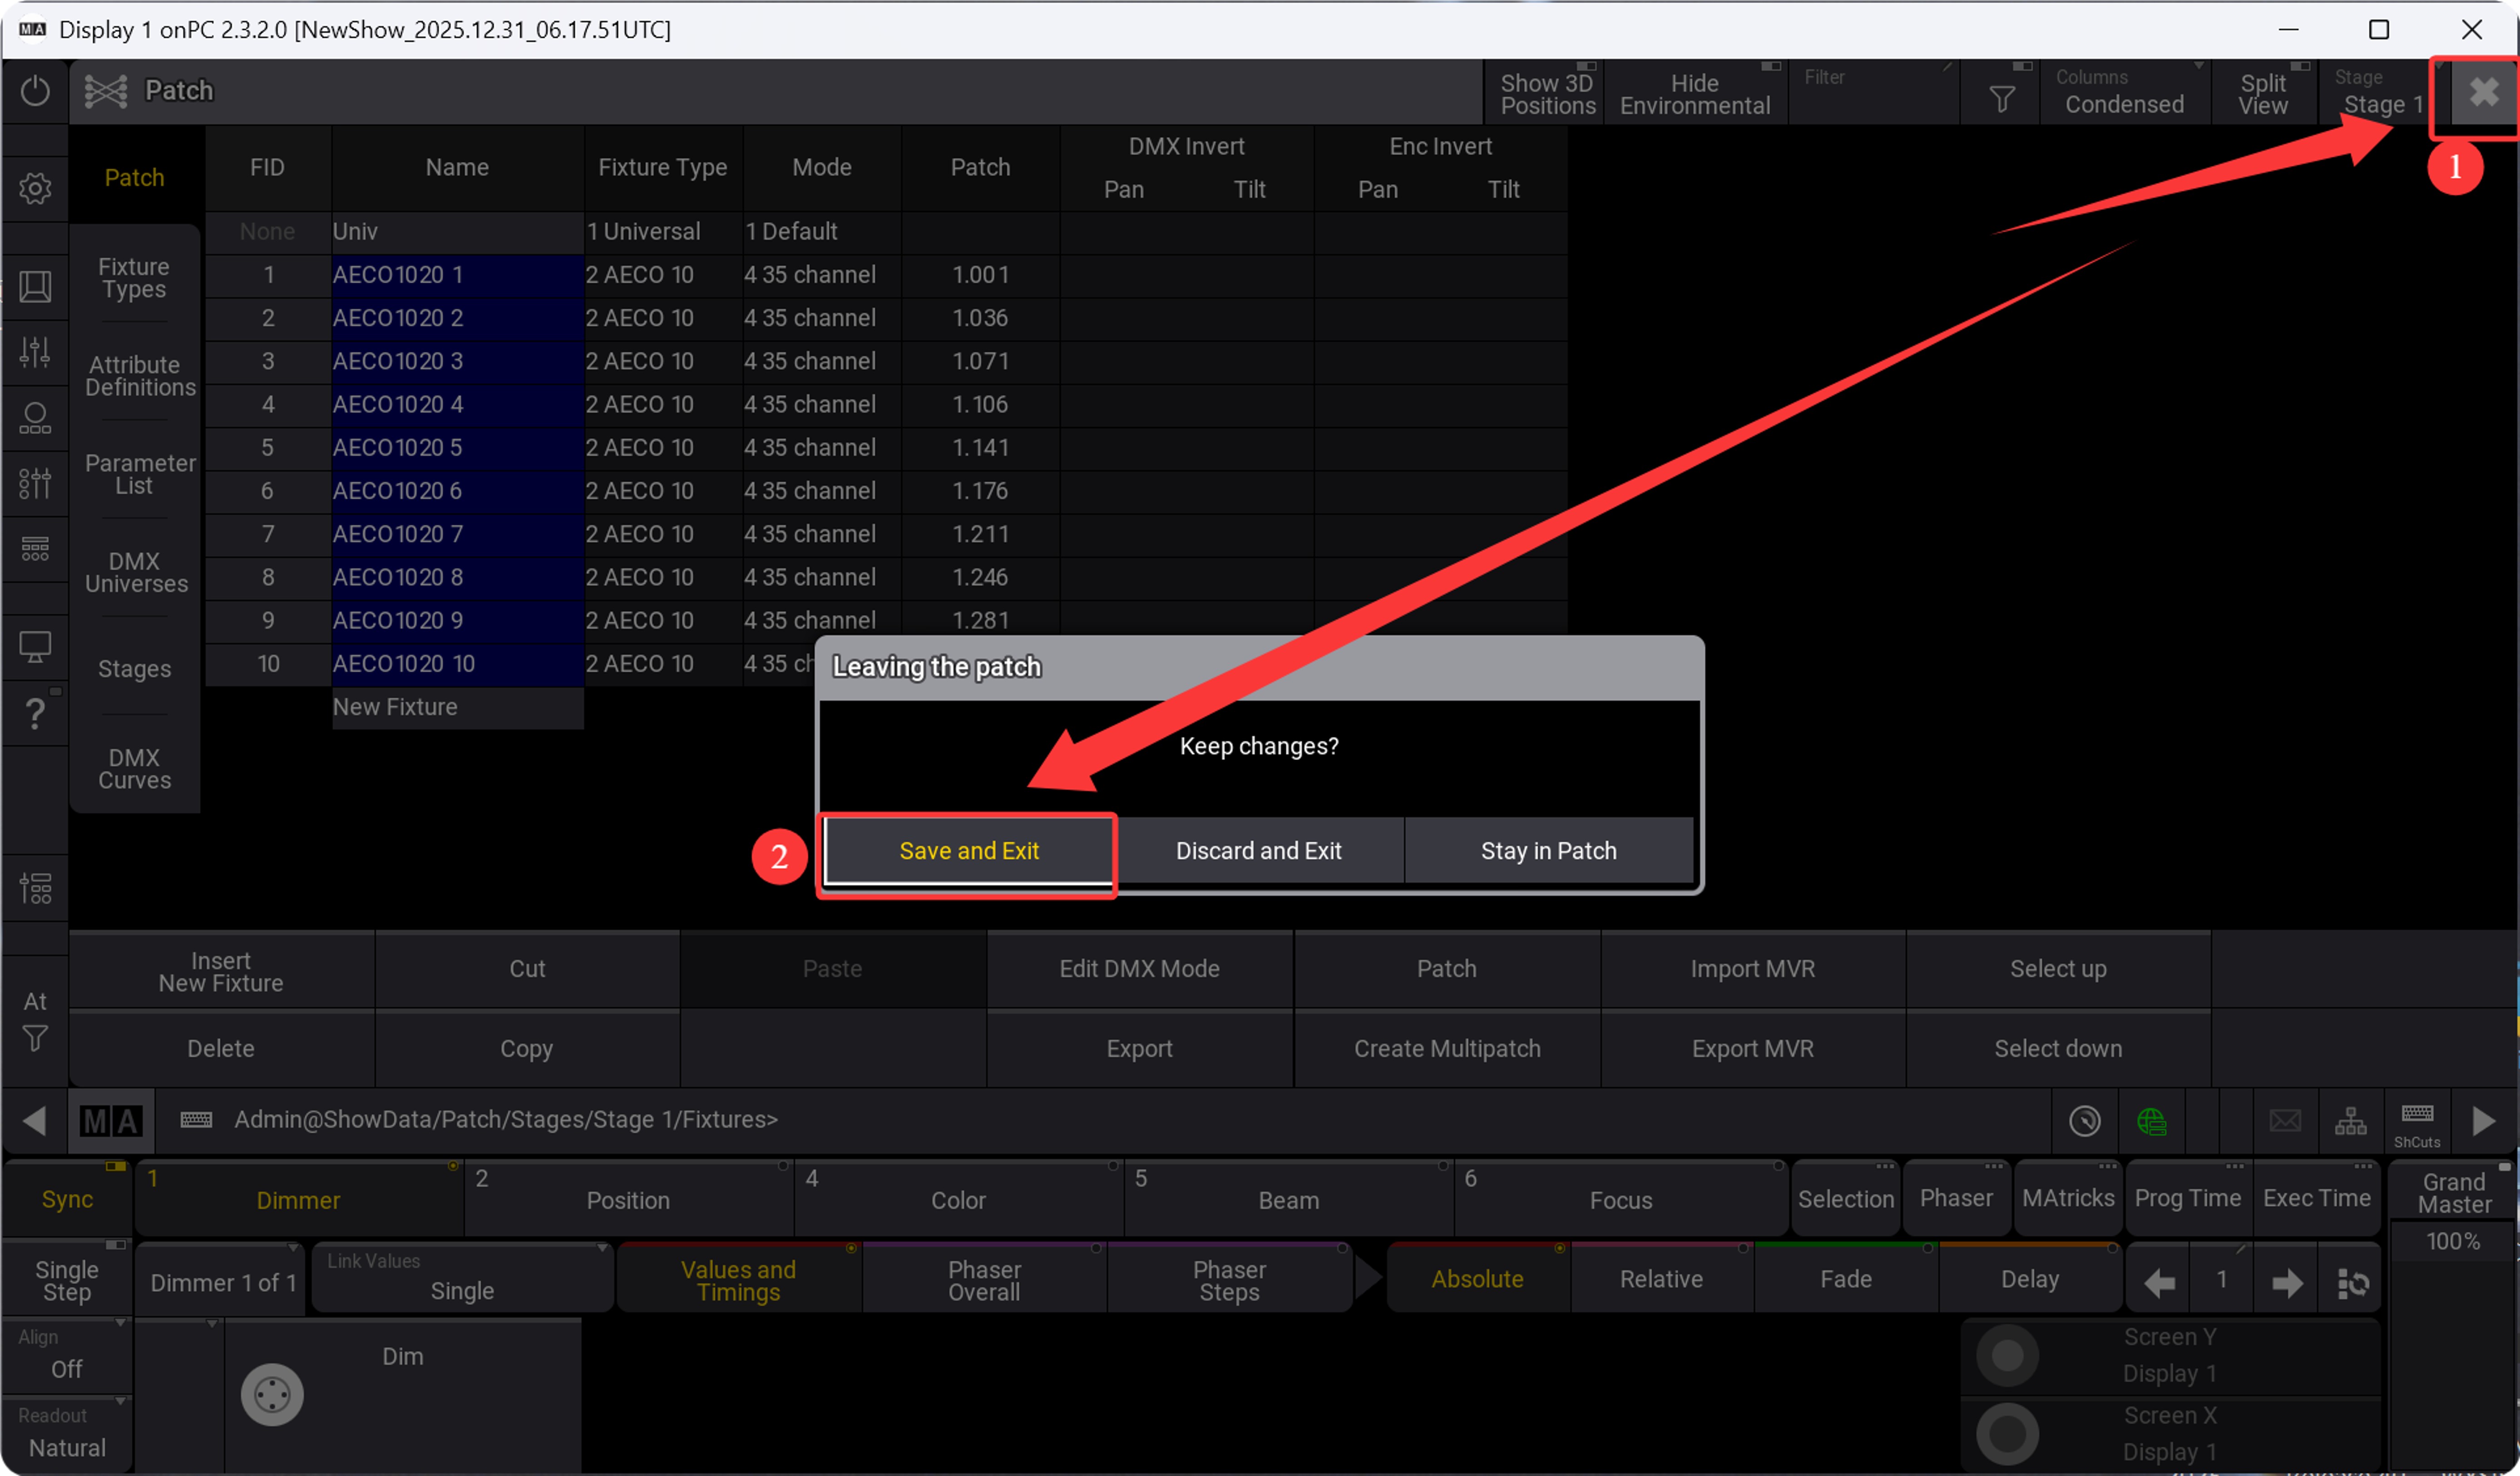
Task: Close the patch with the X icon
Action: 2483,93
